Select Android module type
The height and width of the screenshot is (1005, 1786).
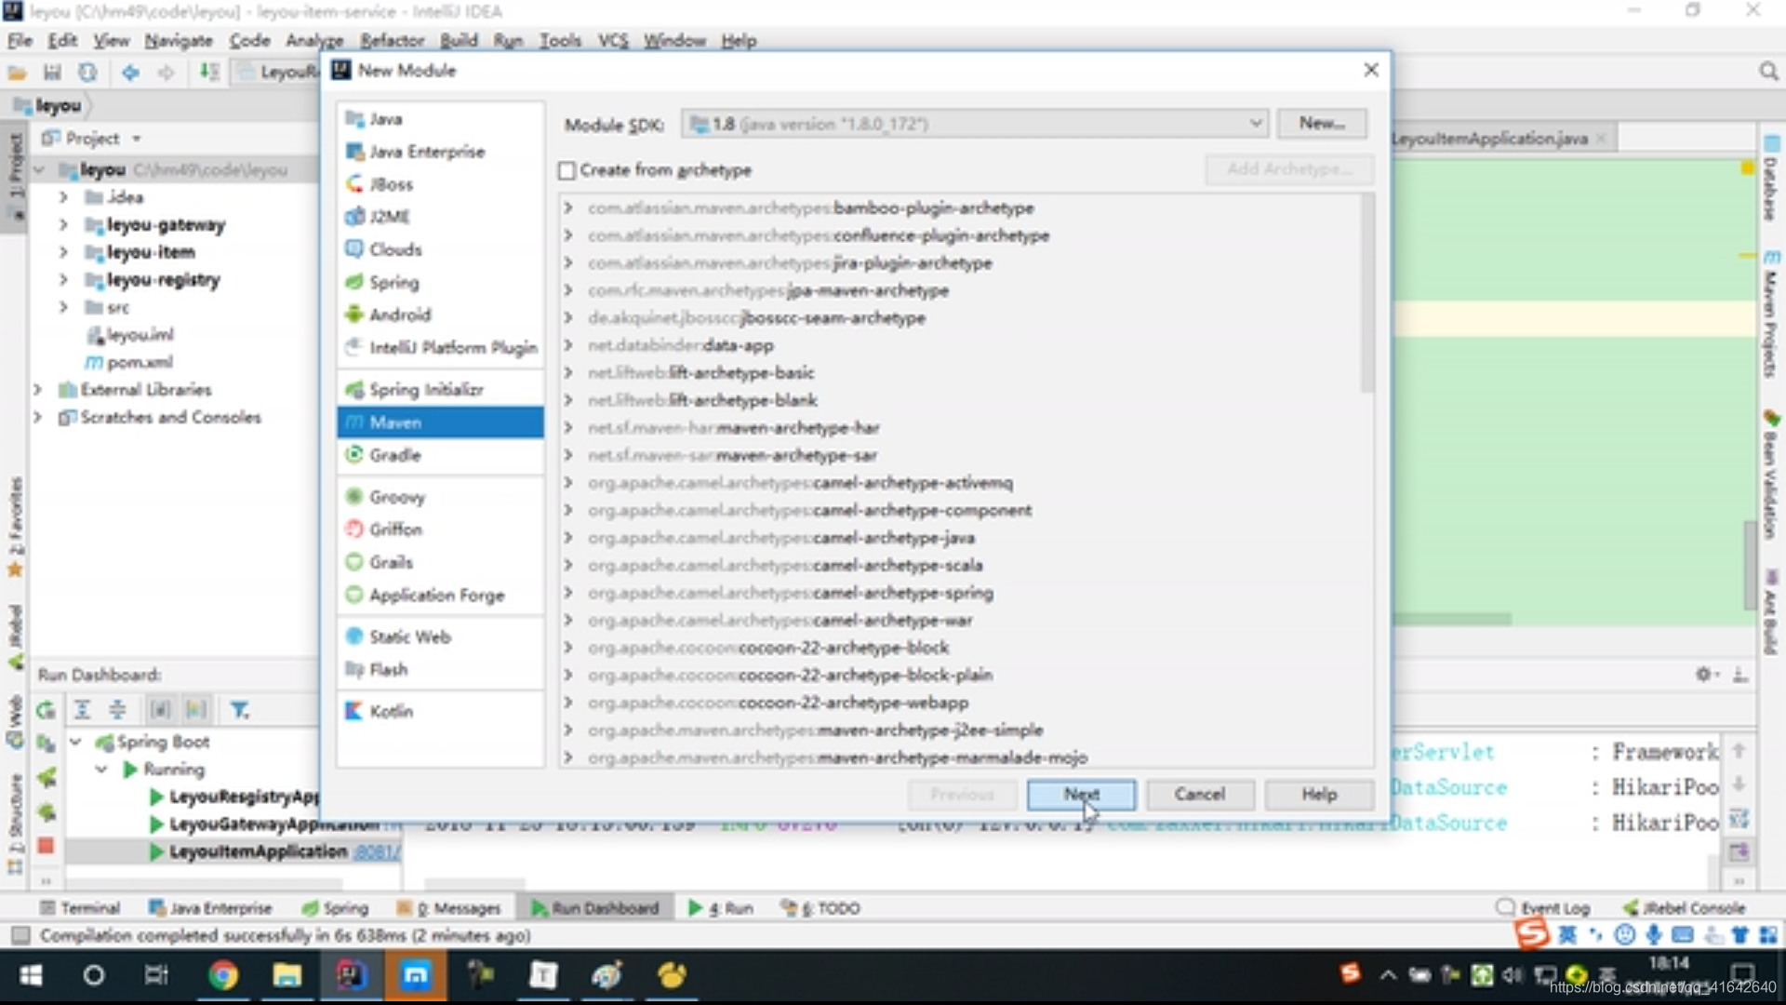[400, 315]
